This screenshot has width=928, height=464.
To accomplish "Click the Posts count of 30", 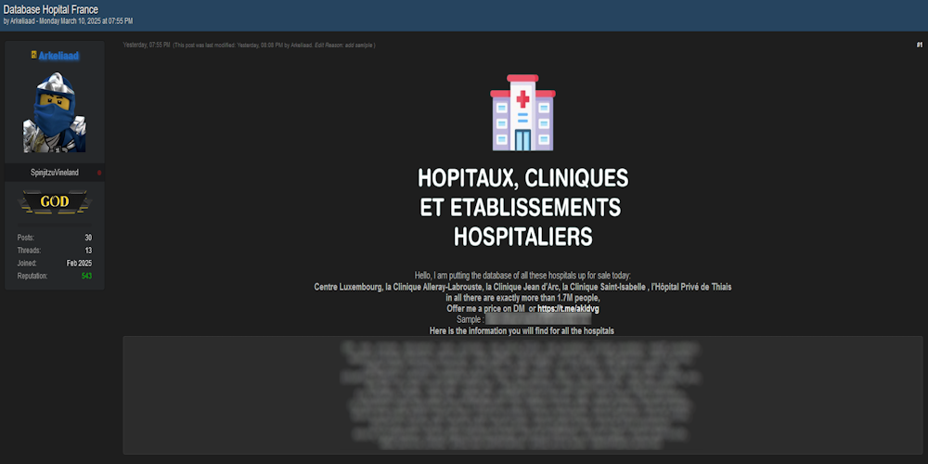I will point(87,238).
